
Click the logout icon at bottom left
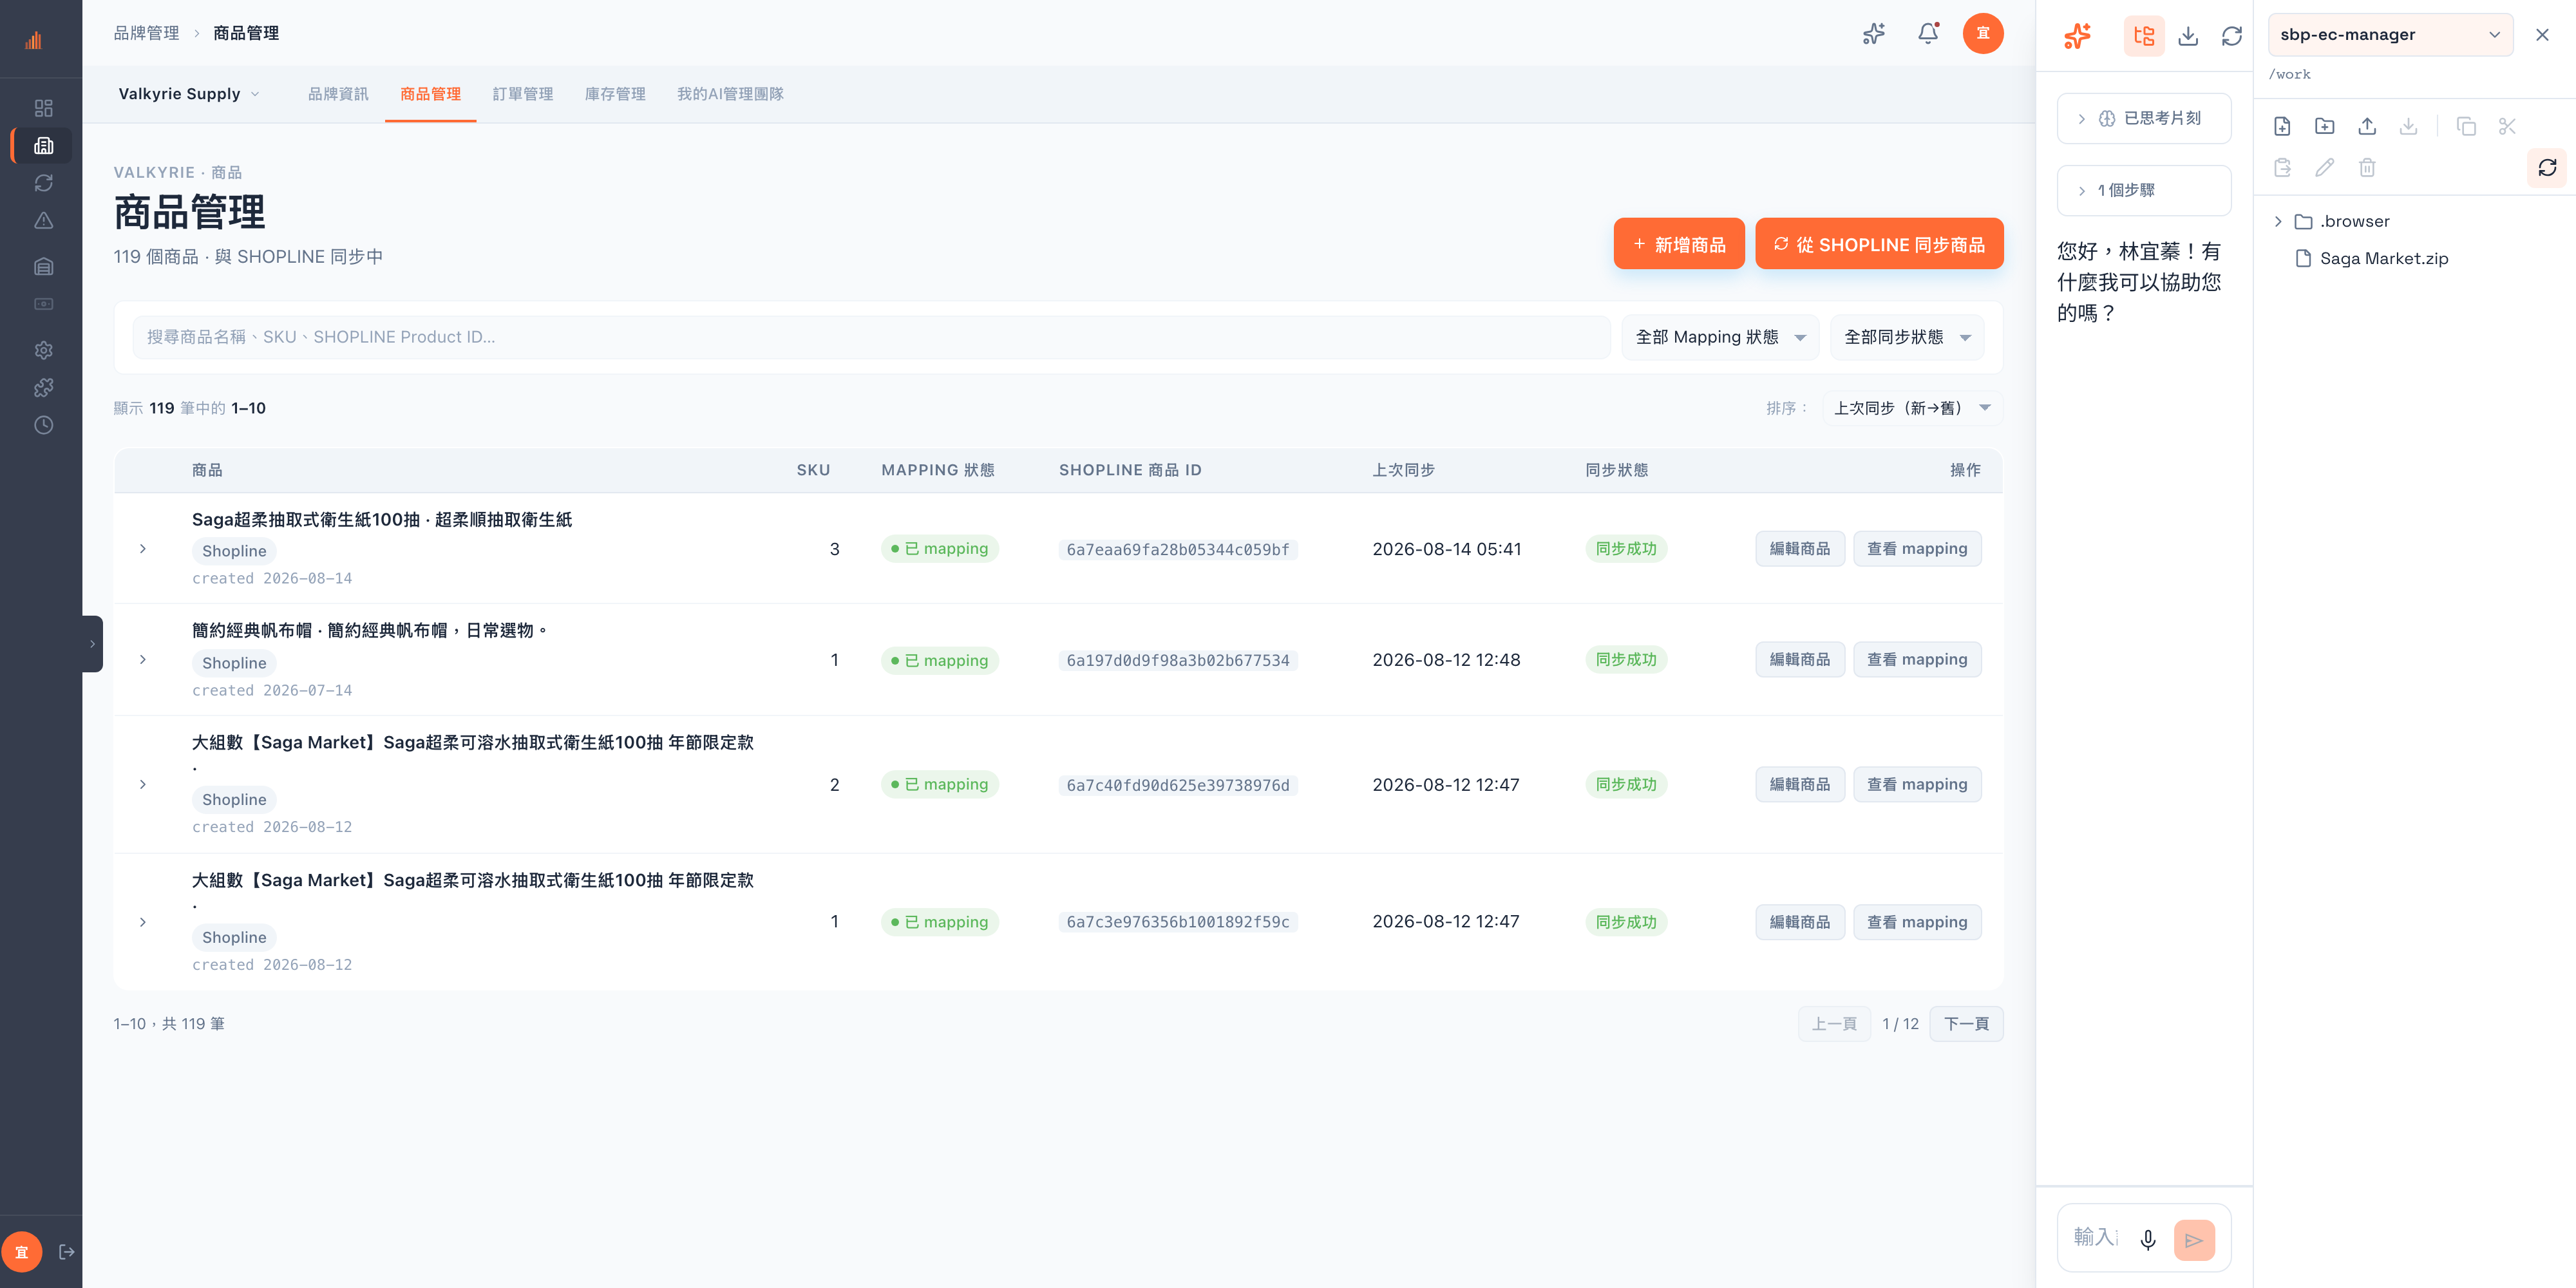coord(67,1252)
